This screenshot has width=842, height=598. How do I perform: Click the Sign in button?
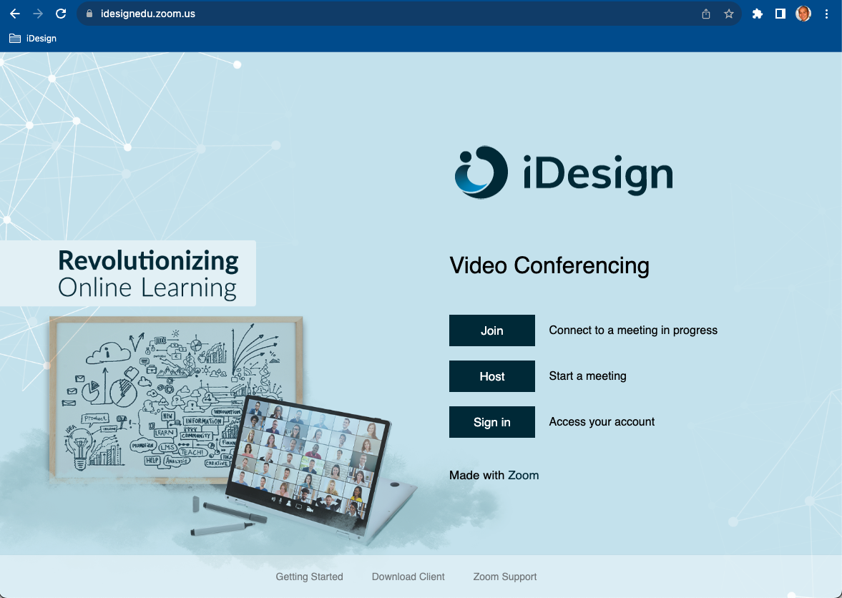492,422
